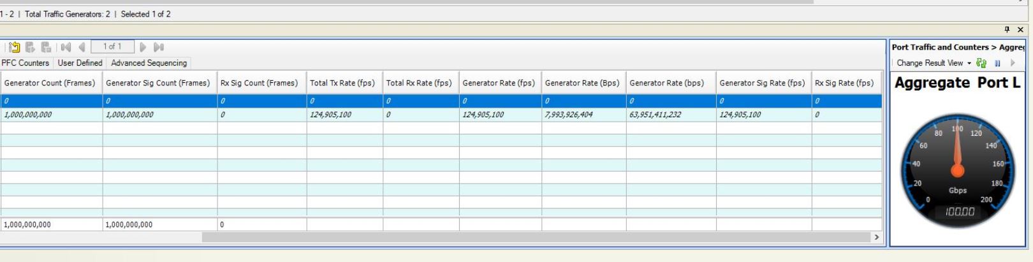
Task: Click the third greyed page icon in the results toolbar
Action: tap(46, 47)
